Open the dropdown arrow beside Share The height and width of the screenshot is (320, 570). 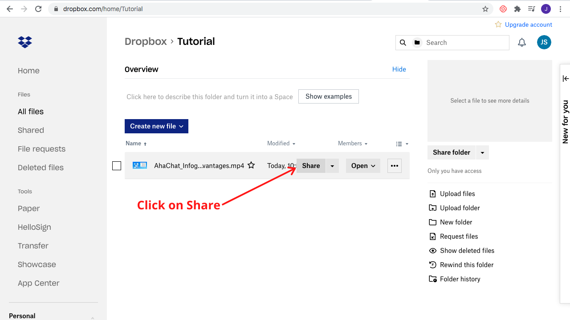[332, 166]
